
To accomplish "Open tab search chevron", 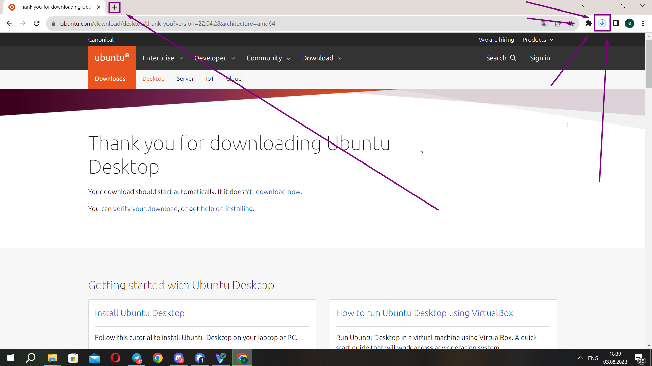I will coord(584,6).
